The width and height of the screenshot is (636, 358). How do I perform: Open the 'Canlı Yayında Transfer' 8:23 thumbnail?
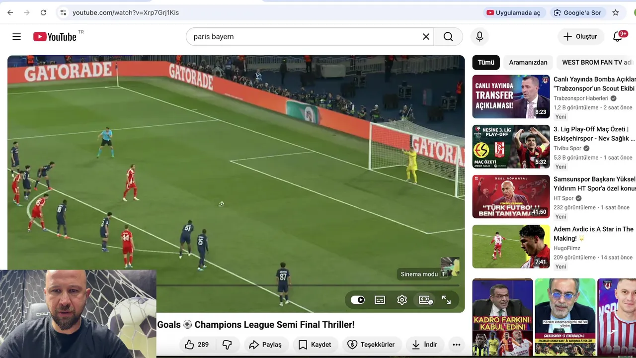[511, 96]
